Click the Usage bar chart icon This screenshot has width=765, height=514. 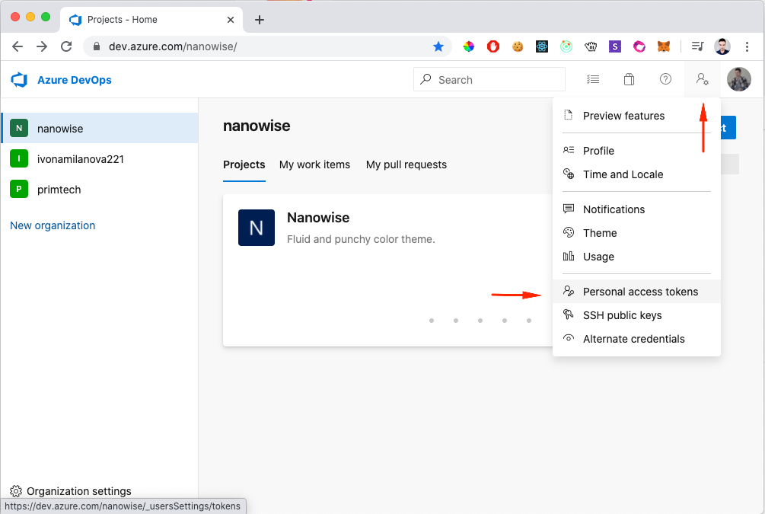click(569, 257)
